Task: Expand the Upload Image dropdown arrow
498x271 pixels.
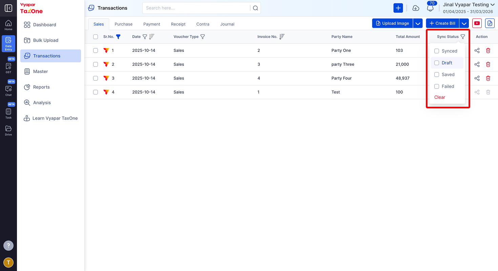Action: click(x=418, y=23)
